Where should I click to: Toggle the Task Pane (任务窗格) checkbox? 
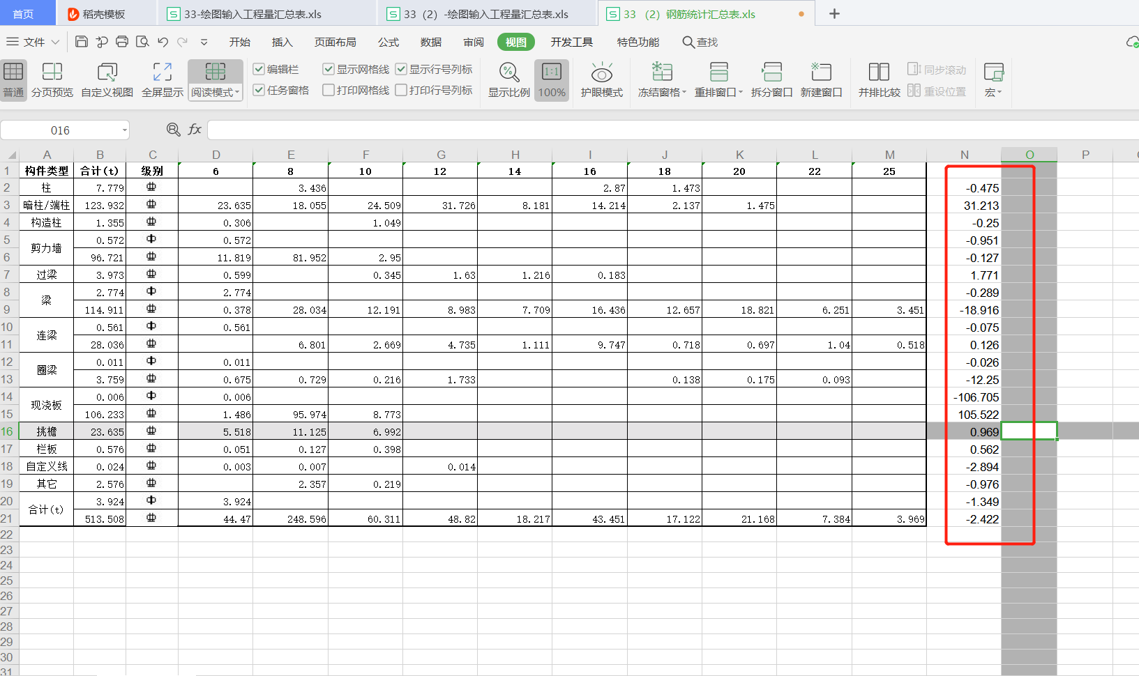click(x=259, y=90)
